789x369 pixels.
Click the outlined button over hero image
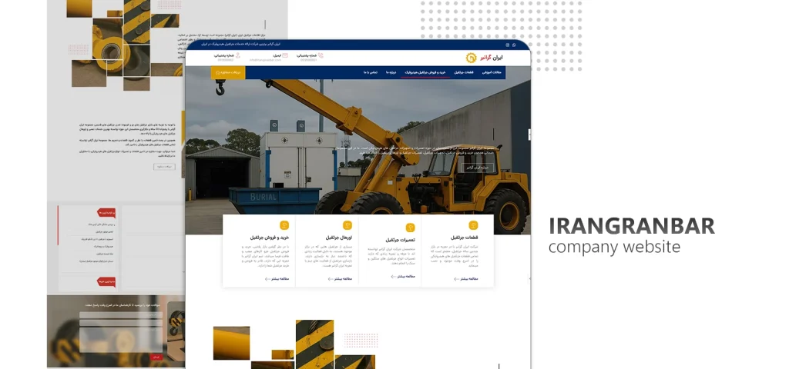pyautogui.click(x=478, y=167)
